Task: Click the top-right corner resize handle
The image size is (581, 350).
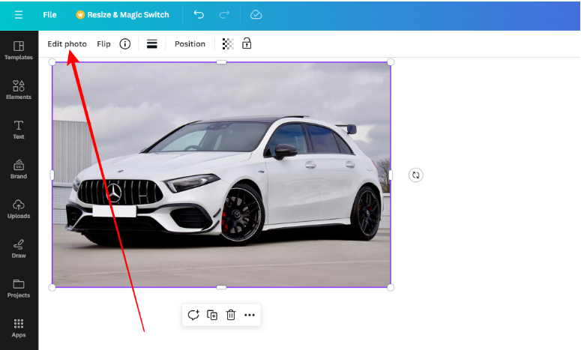Action: tap(391, 62)
